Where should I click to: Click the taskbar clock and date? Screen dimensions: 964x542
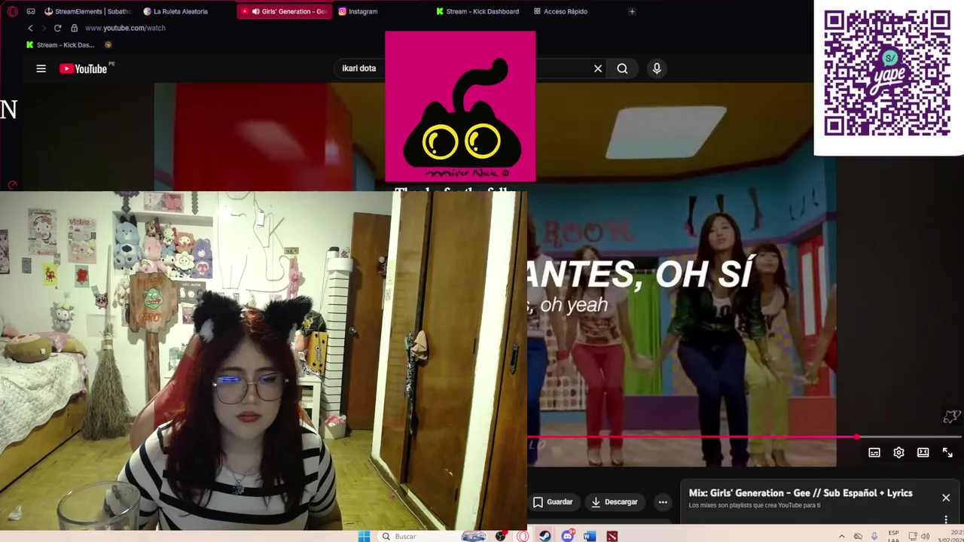pyautogui.click(x=949, y=536)
